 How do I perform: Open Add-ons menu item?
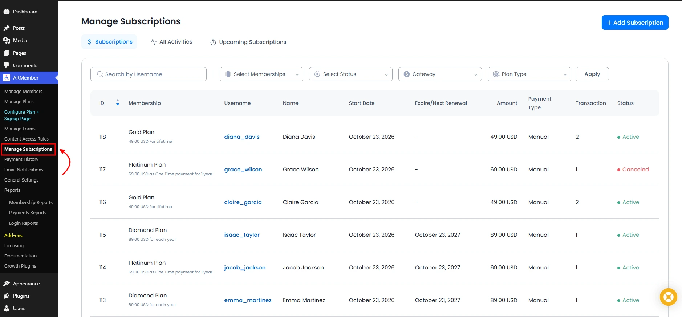tap(13, 235)
